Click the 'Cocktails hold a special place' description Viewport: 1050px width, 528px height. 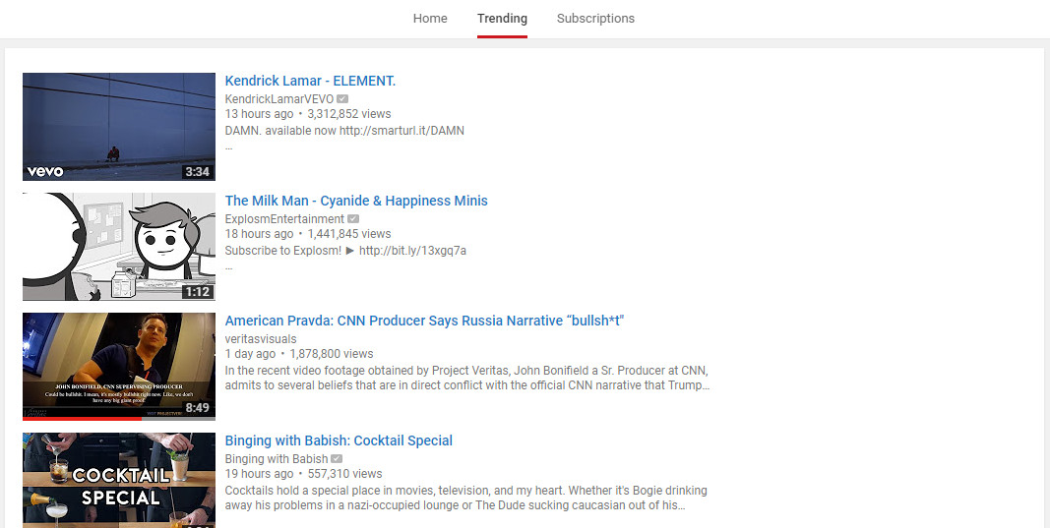[466, 498]
